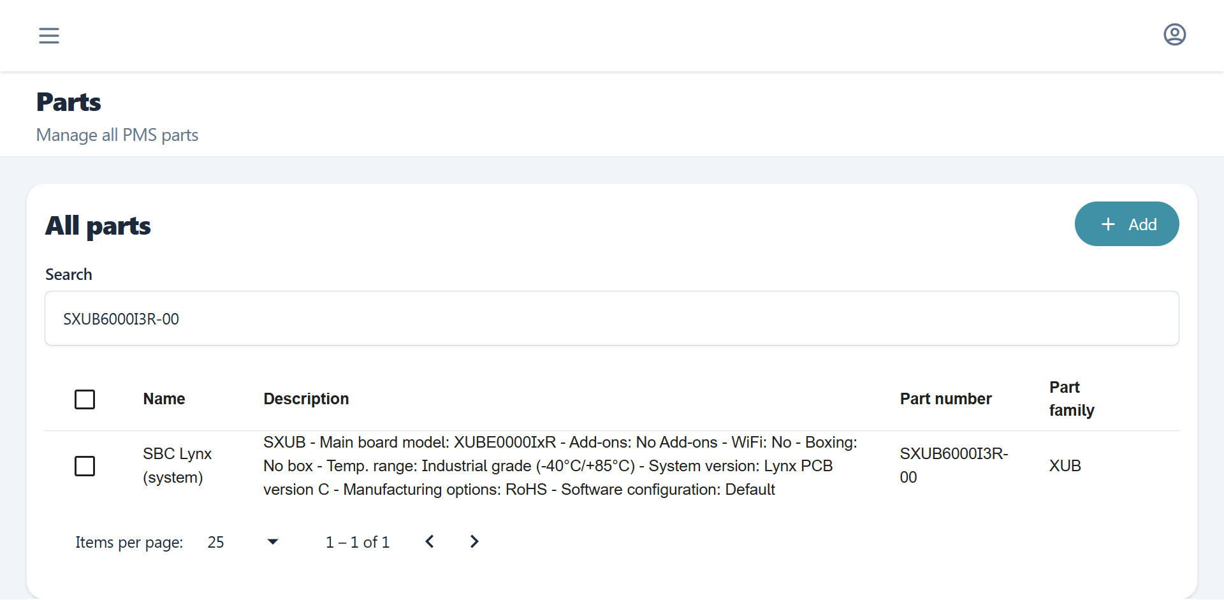The image size is (1224, 600).
Task: Expand the items per page dropdown arrow
Action: (x=273, y=542)
